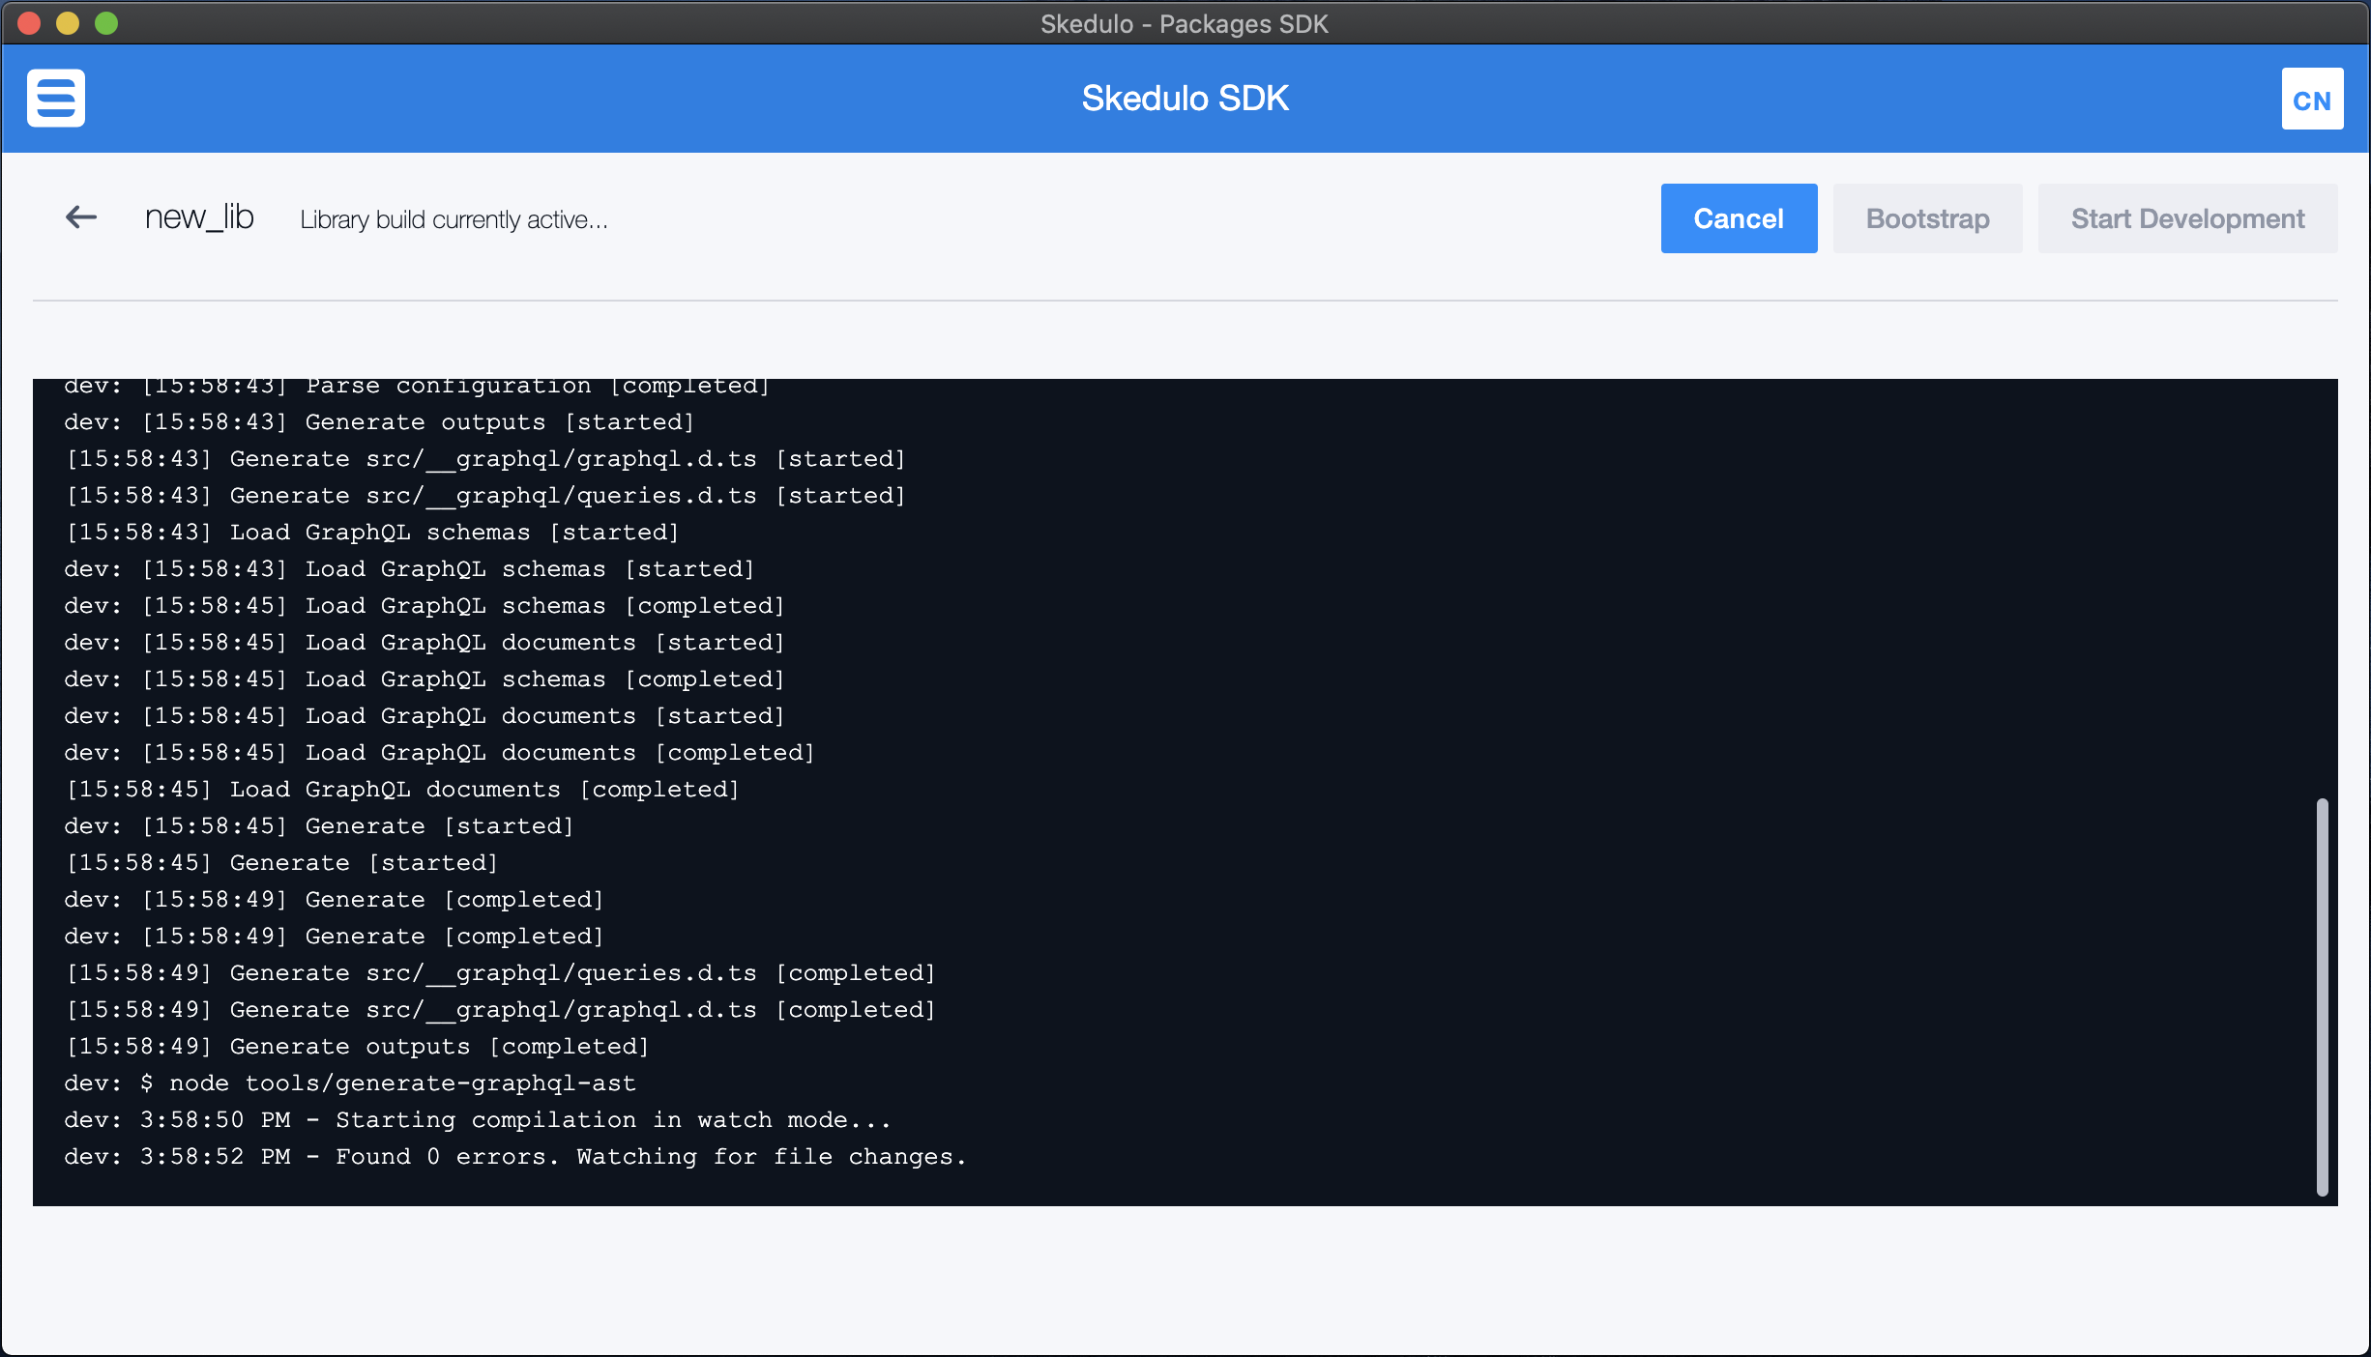Click the terminal output scrollbar thumb
The height and width of the screenshot is (1357, 2371).
point(2322,996)
